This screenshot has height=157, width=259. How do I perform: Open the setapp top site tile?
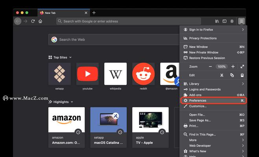click(59, 74)
